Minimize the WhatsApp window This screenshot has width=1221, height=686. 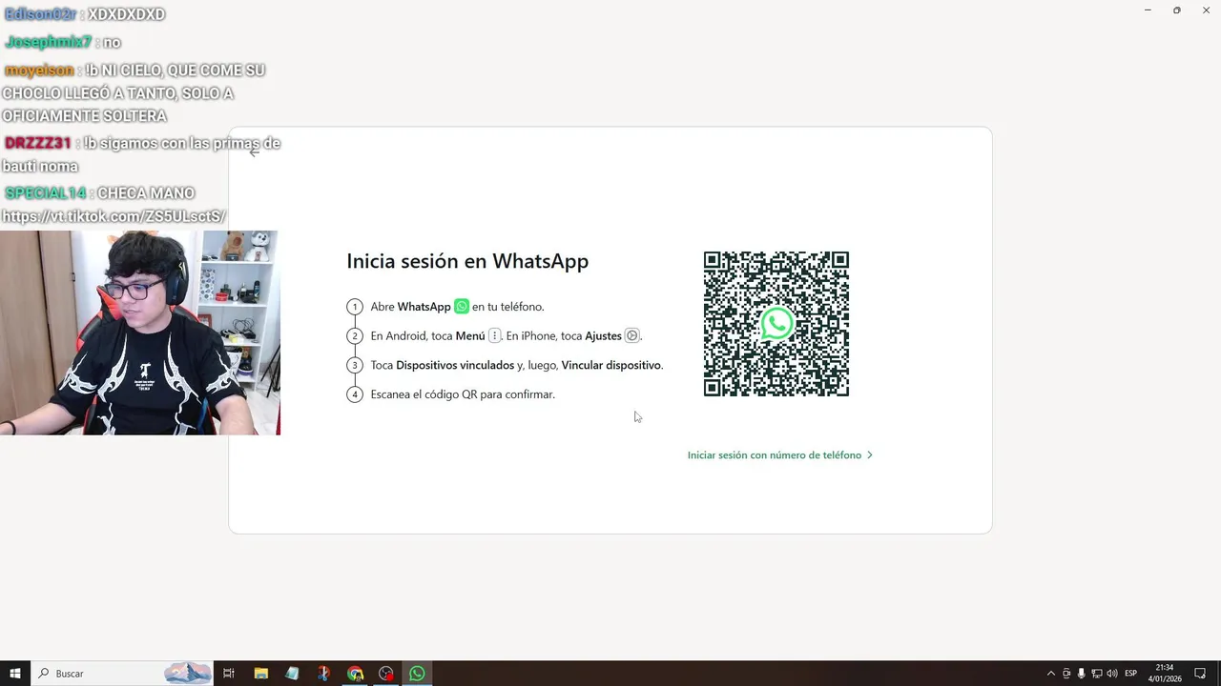[1148, 10]
